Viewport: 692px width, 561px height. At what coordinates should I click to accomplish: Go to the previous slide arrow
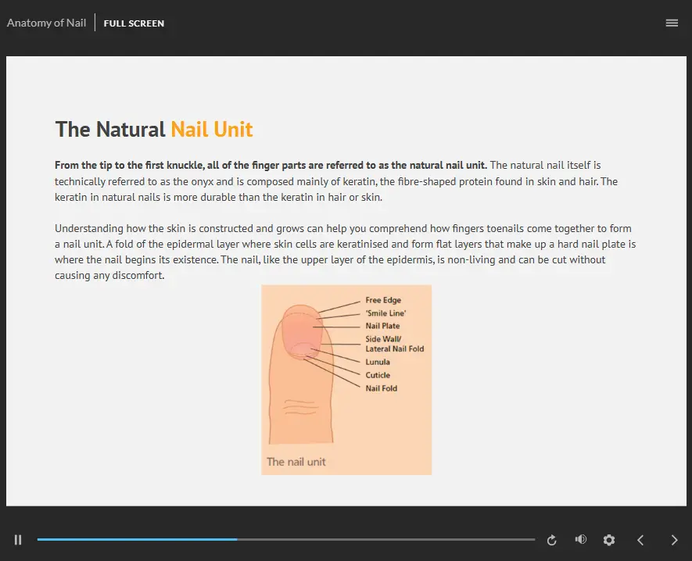[x=640, y=540]
